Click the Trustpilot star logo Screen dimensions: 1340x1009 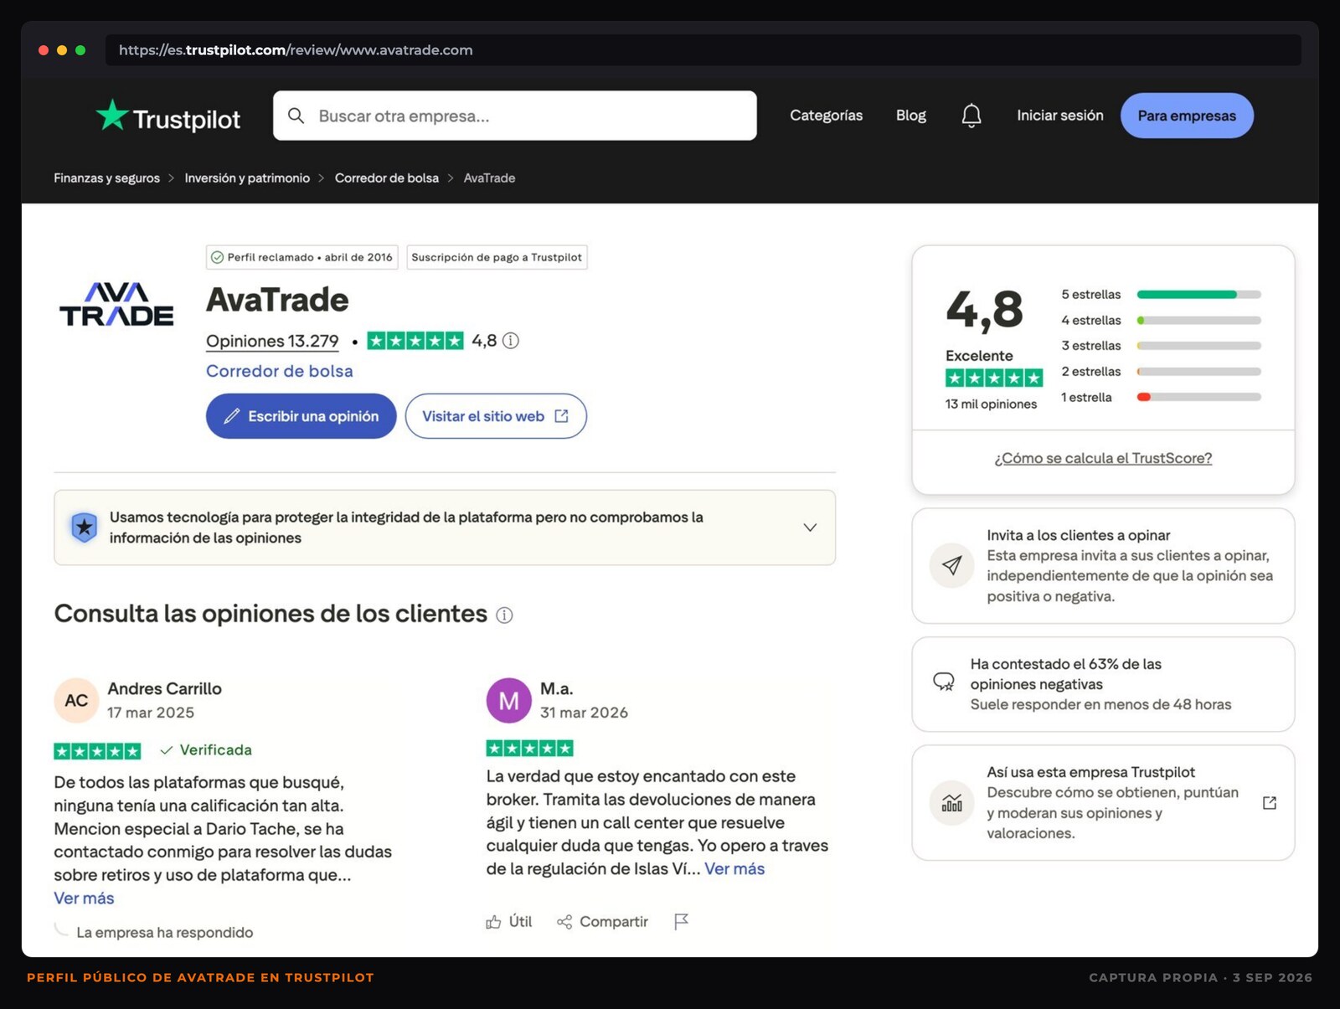click(111, 115)
